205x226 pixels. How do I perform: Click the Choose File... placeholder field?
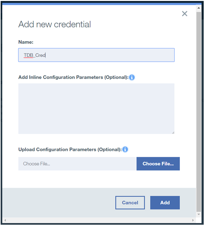(77, 164)
